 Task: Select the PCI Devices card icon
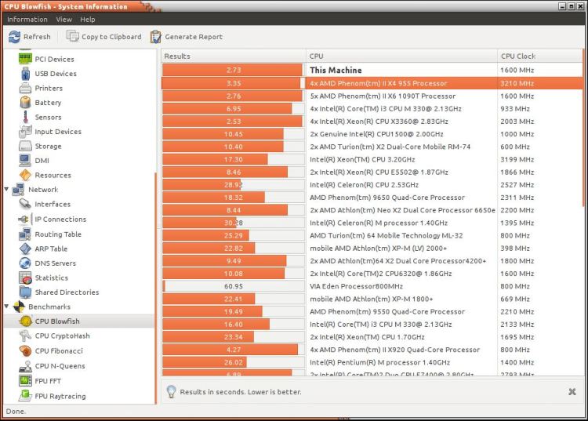pos(25,59)
